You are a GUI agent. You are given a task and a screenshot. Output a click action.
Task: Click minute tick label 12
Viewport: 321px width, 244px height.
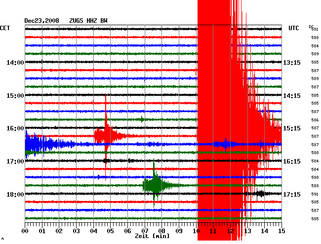coord(230,231)
